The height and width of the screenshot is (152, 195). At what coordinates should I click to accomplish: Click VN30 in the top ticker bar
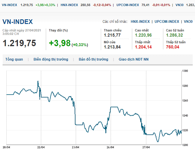pos(179,5)
